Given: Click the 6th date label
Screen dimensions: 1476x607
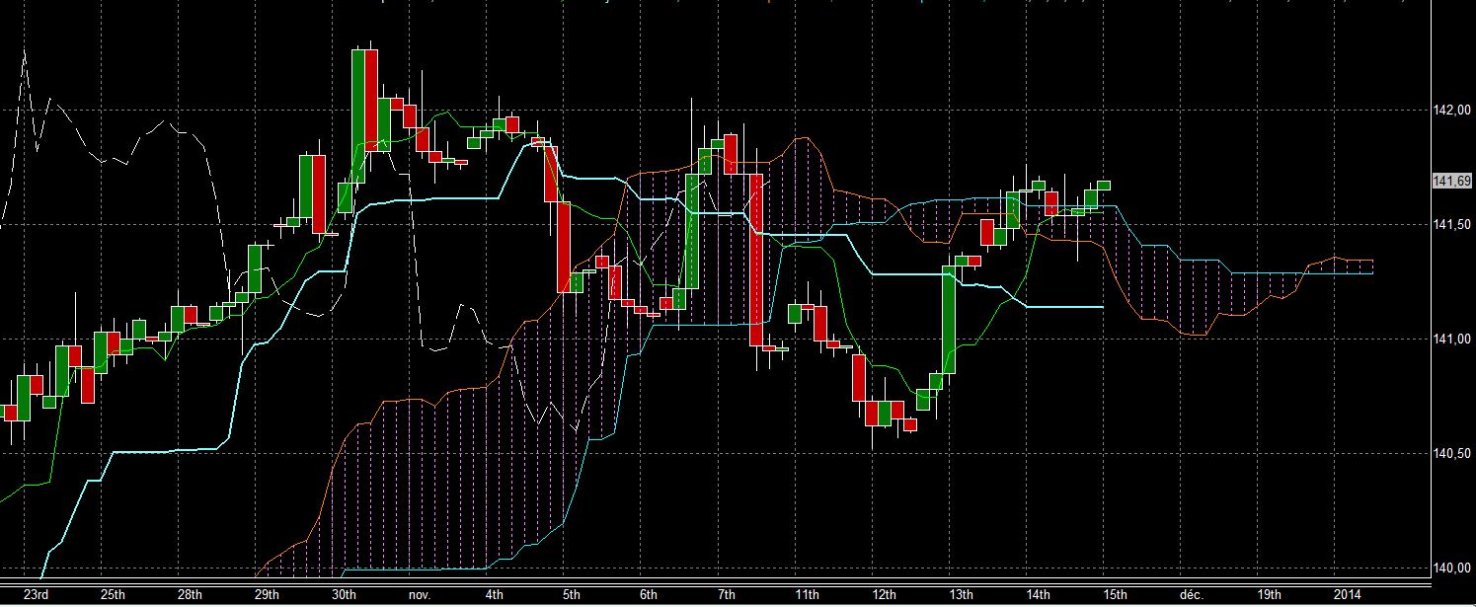Looking at the screenshot, I should [x=649, y=594].
